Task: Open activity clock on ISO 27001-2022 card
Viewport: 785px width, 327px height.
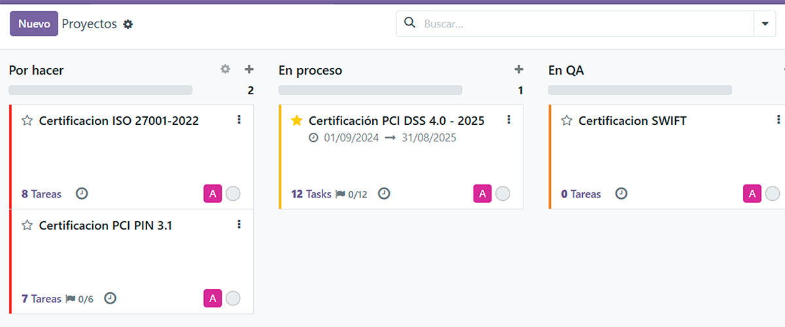Action: click(82, 194)
